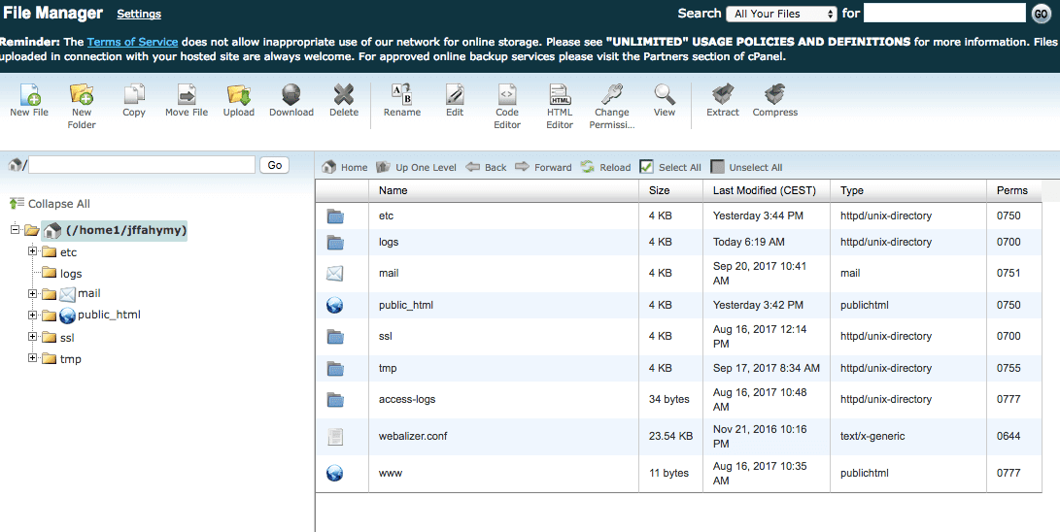
Task: Click the New File toolbar icon
Action: [29, 95]
